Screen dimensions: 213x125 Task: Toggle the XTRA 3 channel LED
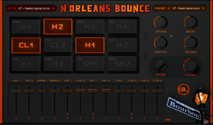tap(145, 114)
